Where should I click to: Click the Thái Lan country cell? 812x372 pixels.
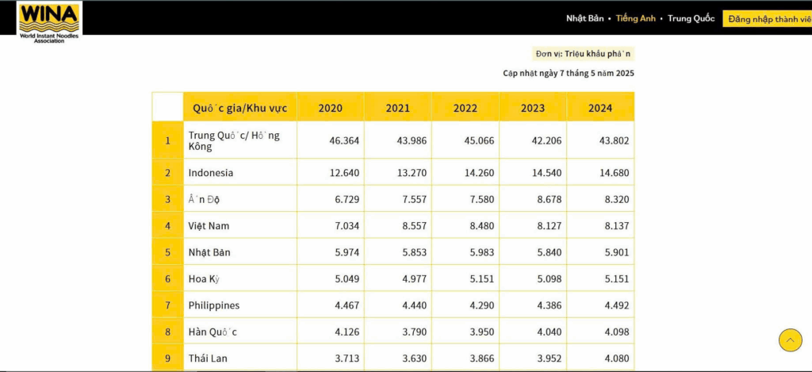[x=208, y=359]
